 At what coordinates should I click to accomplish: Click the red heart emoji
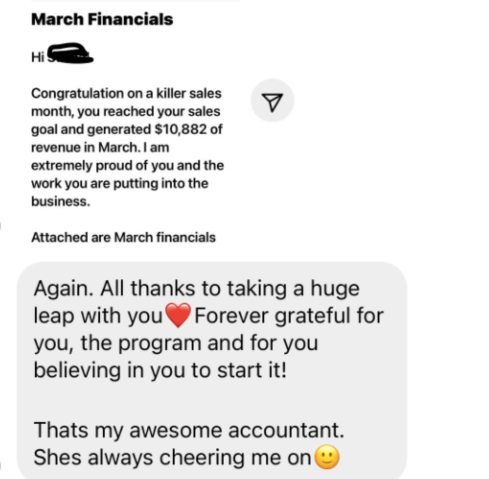click(x=178, y=315)
